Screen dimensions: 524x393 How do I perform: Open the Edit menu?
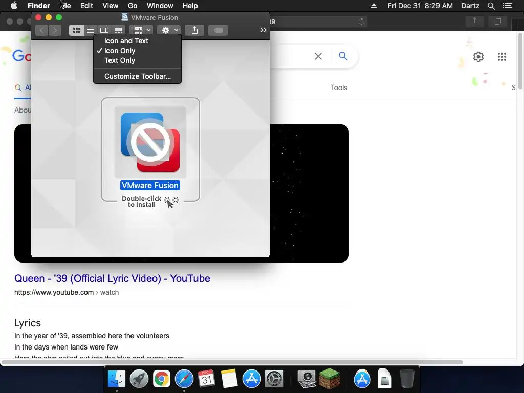pyautogui.click(x=86, y=5)
